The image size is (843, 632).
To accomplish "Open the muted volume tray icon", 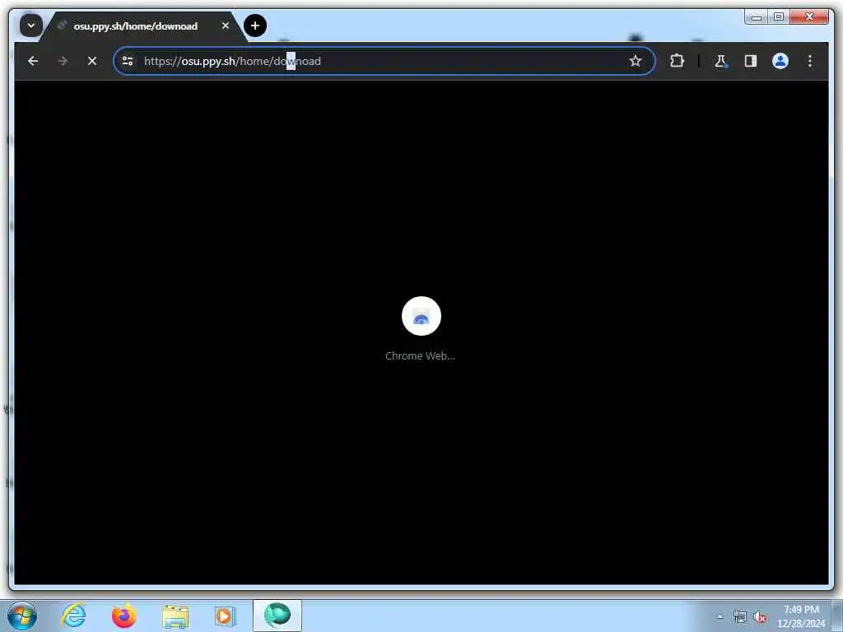I will coord(760,616).
